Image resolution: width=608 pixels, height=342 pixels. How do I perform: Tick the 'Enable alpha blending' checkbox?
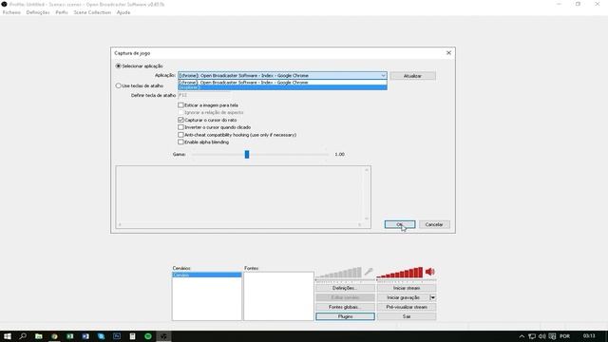[x=180, y=142]
